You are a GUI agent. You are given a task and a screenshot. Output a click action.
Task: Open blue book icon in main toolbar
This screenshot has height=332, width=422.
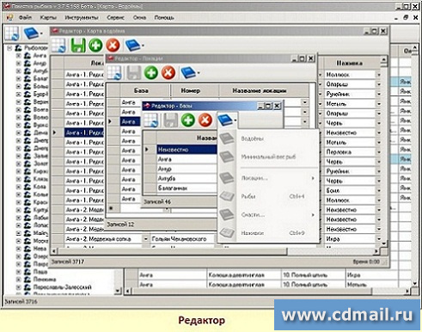[33, 34]
